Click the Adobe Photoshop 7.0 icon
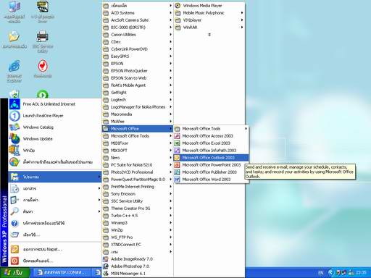 [x=106, y=266]
